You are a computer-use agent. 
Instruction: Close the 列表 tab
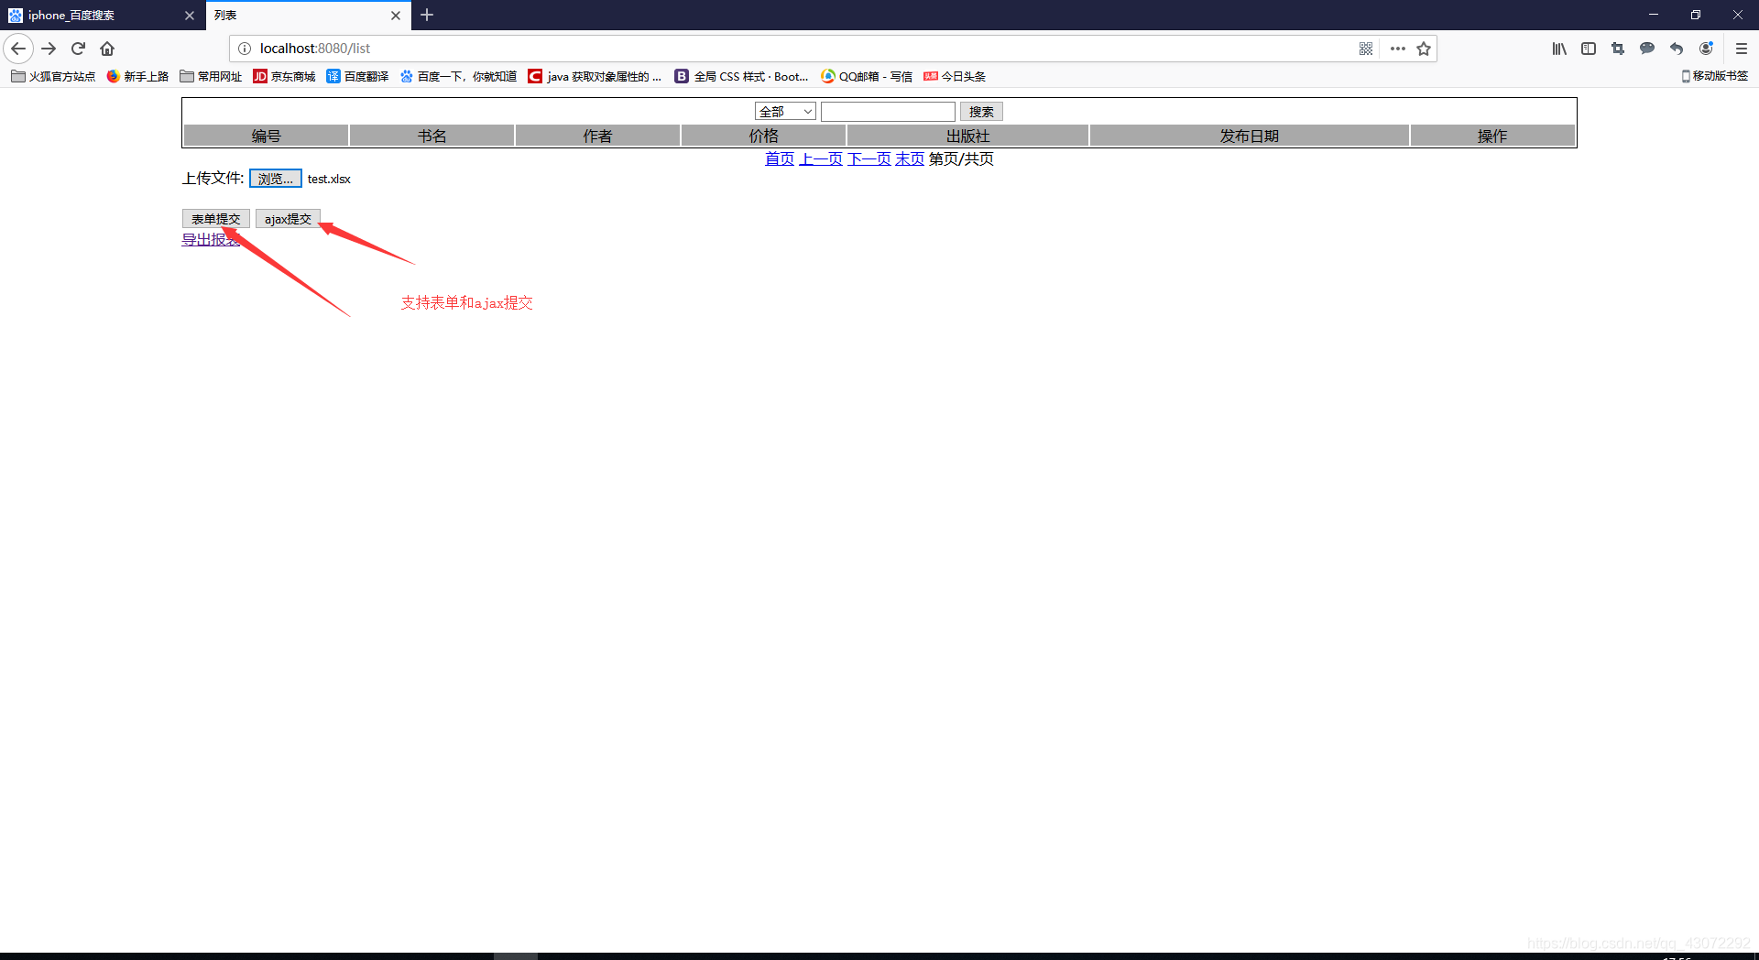click(x=396, y=16)
